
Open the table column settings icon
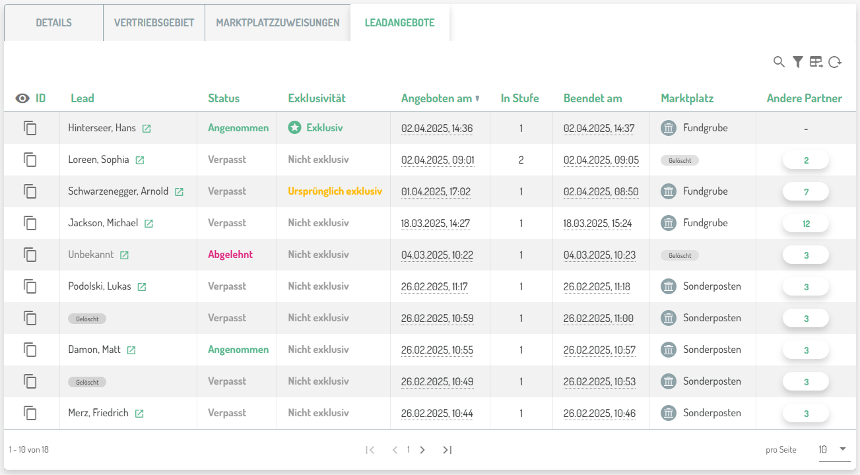pyautogui.click(x=816, y=62)
